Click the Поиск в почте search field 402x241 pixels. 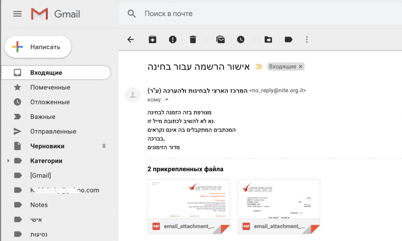[x=236, y=14]
